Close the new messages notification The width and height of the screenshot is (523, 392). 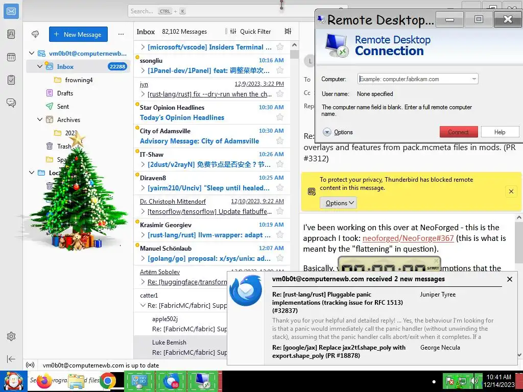coord(509,279)
